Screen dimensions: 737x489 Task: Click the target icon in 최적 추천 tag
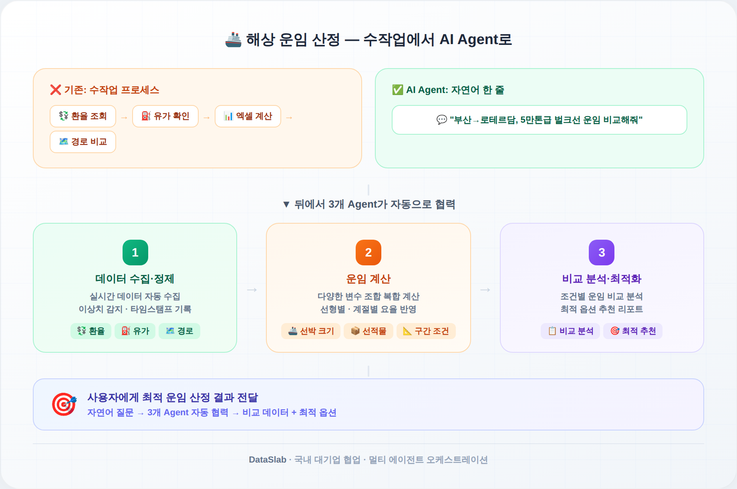(x=615, y=331)
